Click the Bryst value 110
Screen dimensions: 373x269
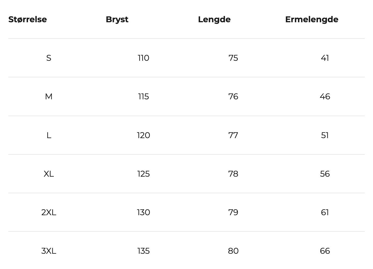[143, 58]
